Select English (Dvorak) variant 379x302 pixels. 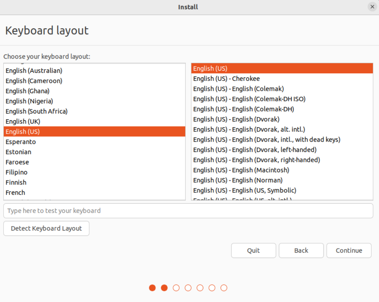236,119
